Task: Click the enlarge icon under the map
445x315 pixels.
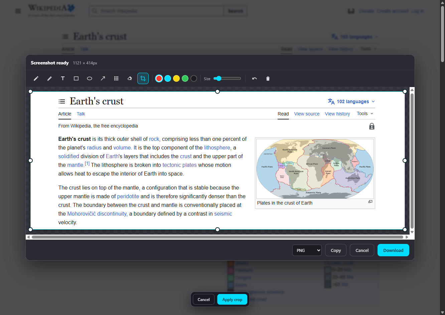Action: point(370,202)
